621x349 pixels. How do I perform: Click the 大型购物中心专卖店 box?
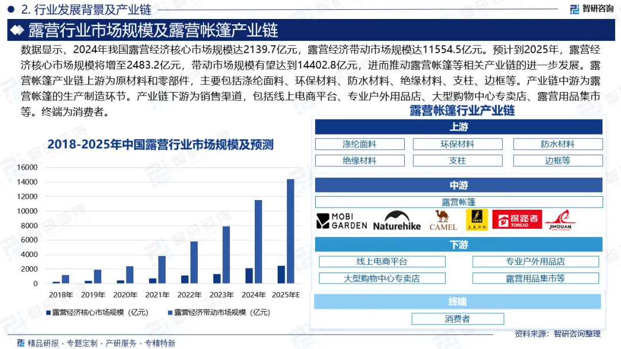(382, 278)
